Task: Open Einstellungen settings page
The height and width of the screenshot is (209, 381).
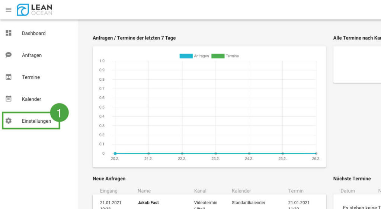Action: point(36,121)
